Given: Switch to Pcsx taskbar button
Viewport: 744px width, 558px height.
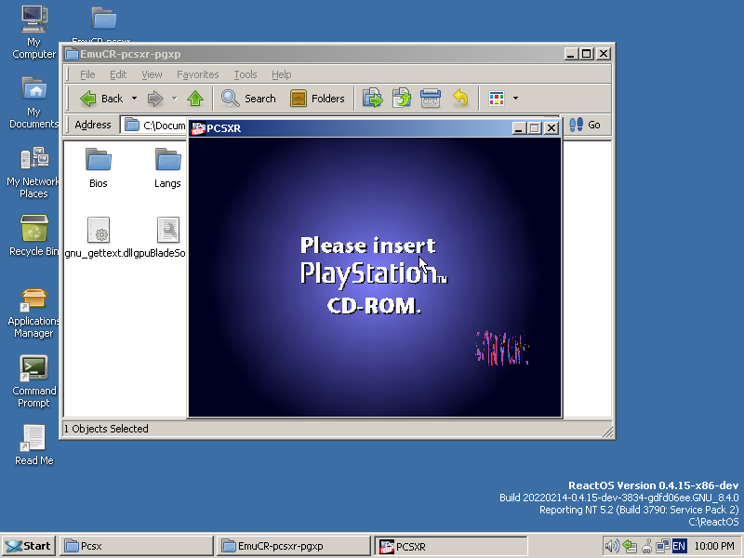Looking at the screenshot, I should coord(136,546).
